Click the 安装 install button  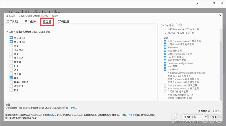215,117
